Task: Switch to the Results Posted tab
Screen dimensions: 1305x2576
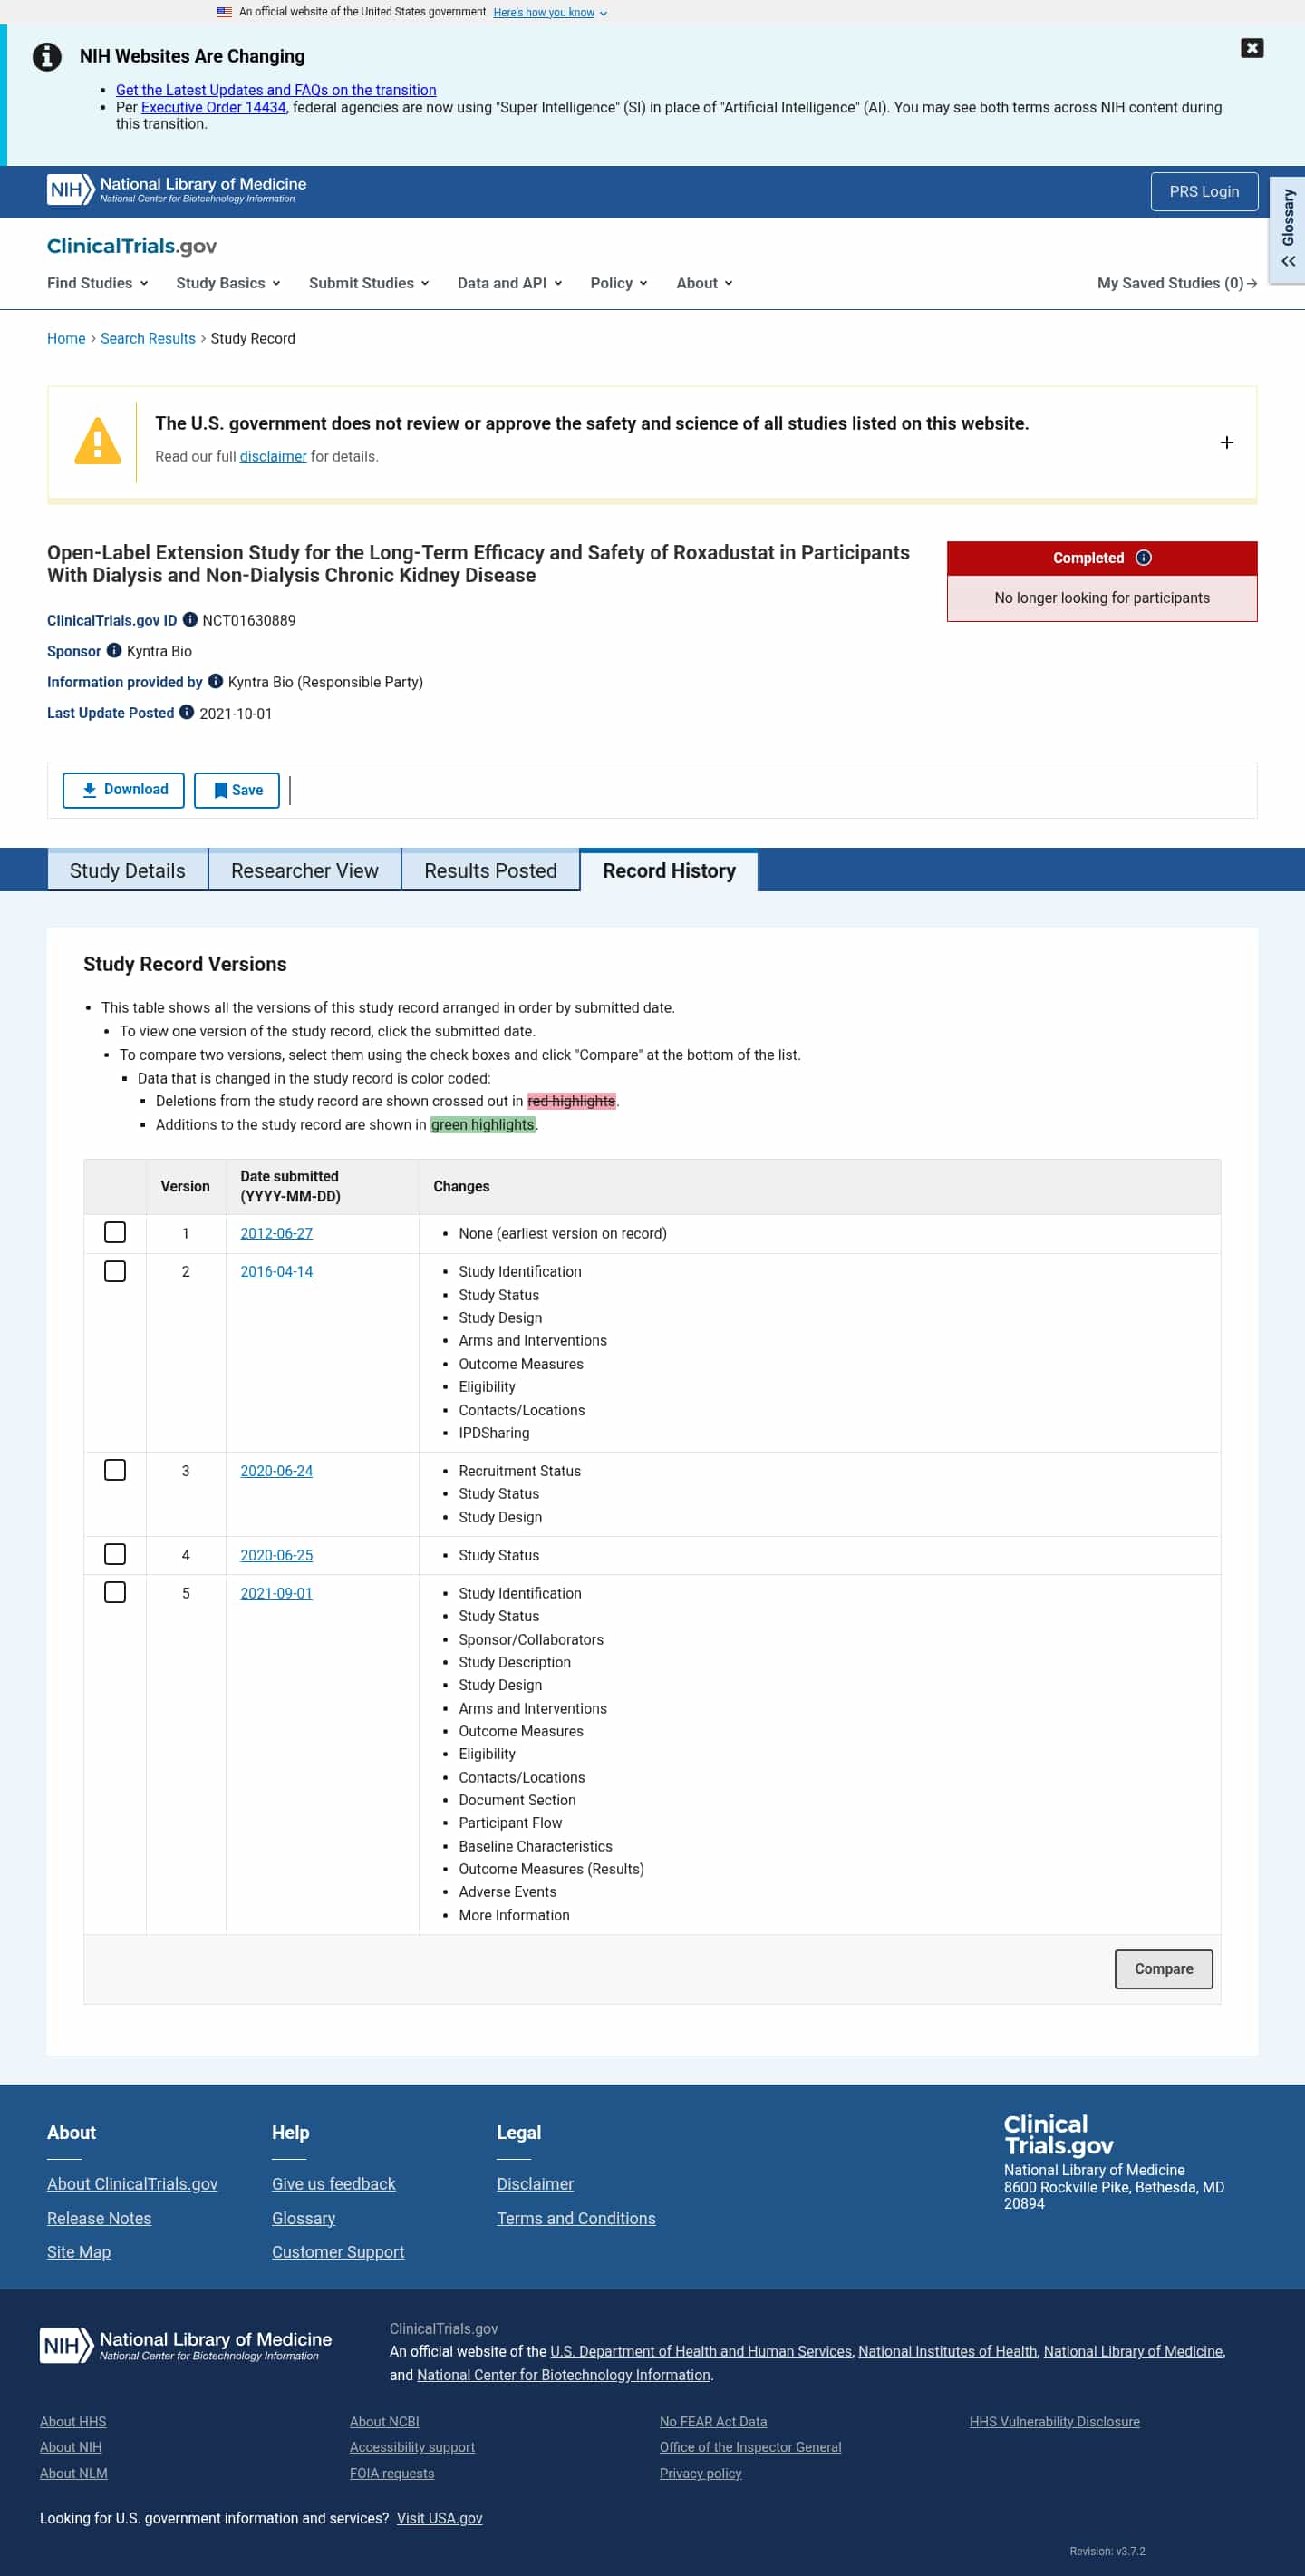Action: [x=490, y=870]
